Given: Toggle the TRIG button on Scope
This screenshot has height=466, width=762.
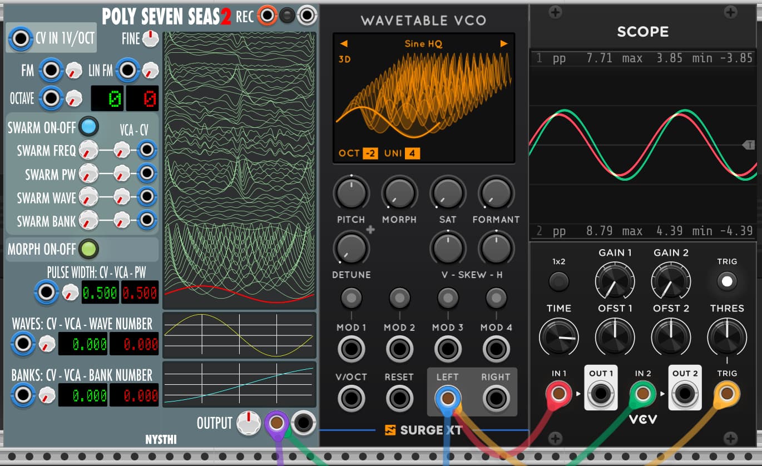Looking at the screenshot, I should pos(726,281).
